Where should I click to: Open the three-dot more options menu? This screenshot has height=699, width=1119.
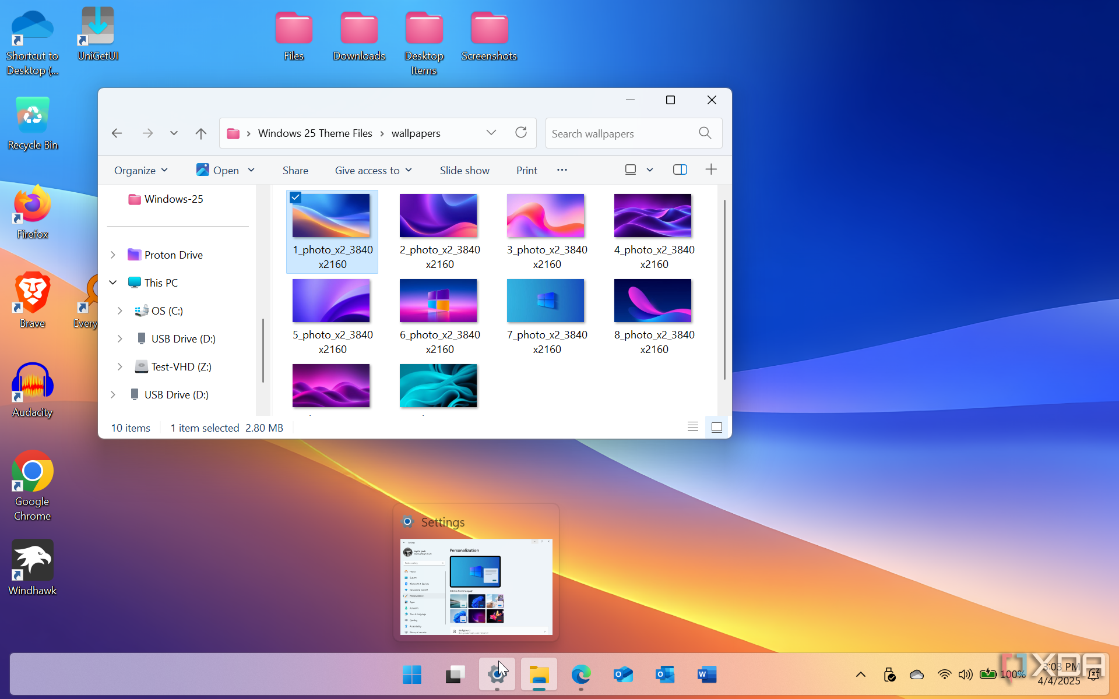pyautogui.click(x=562, y=170)
